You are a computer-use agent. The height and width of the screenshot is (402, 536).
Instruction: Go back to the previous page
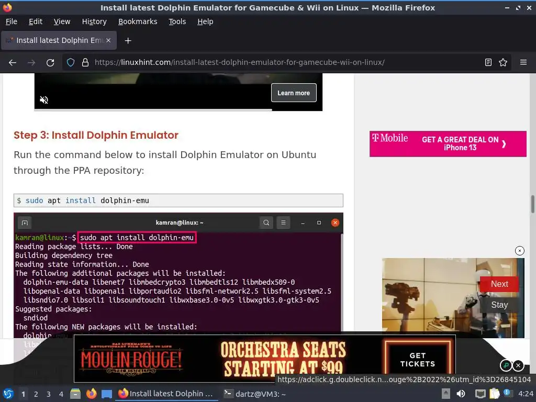click(x=13, y=63)
